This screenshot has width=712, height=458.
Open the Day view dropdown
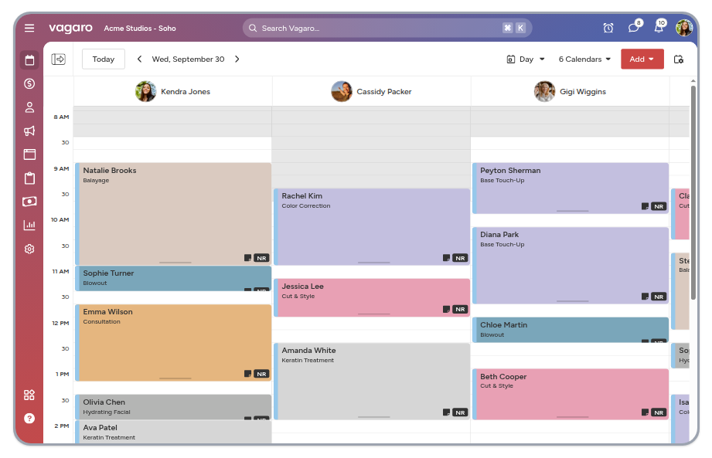click(526, 59)
